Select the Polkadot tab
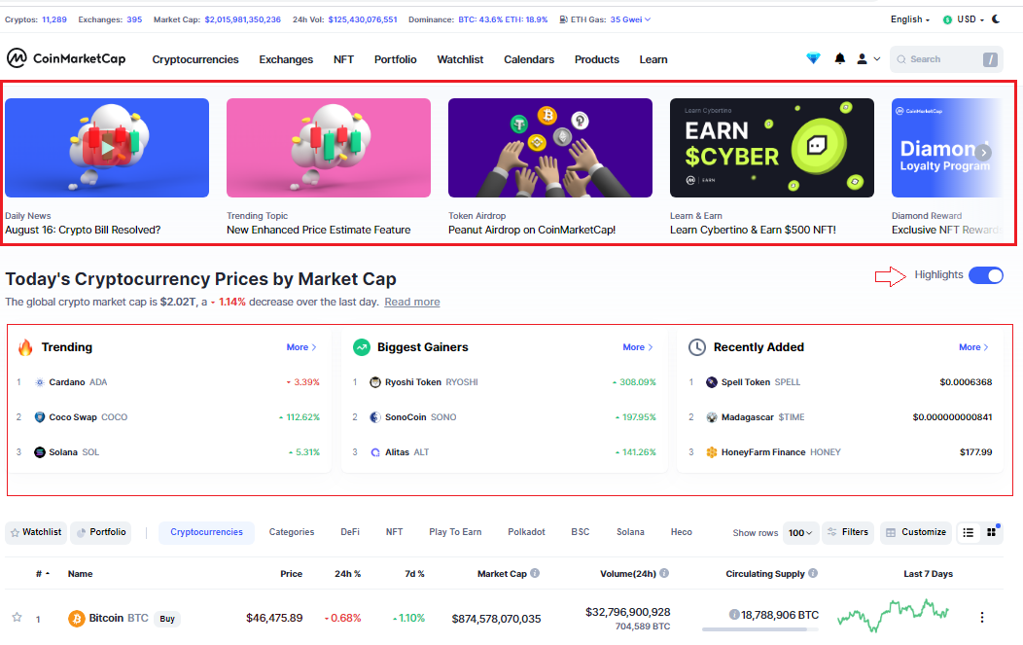The image size is (1023, 645). point(526,533)
